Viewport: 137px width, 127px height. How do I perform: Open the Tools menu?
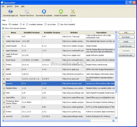[17, 6]
